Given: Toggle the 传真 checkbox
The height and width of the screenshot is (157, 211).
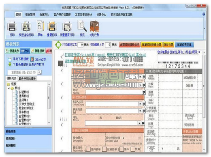Looking at the screenshot, I should pos(133,149).
